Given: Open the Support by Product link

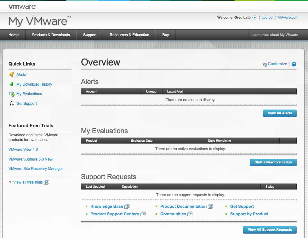Looking at the screenshot, I should [x=249, y=214].
